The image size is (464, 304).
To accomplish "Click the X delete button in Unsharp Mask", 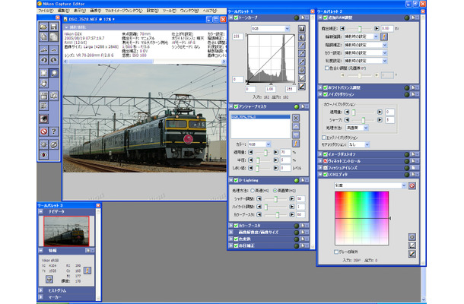I will [296, 118].
